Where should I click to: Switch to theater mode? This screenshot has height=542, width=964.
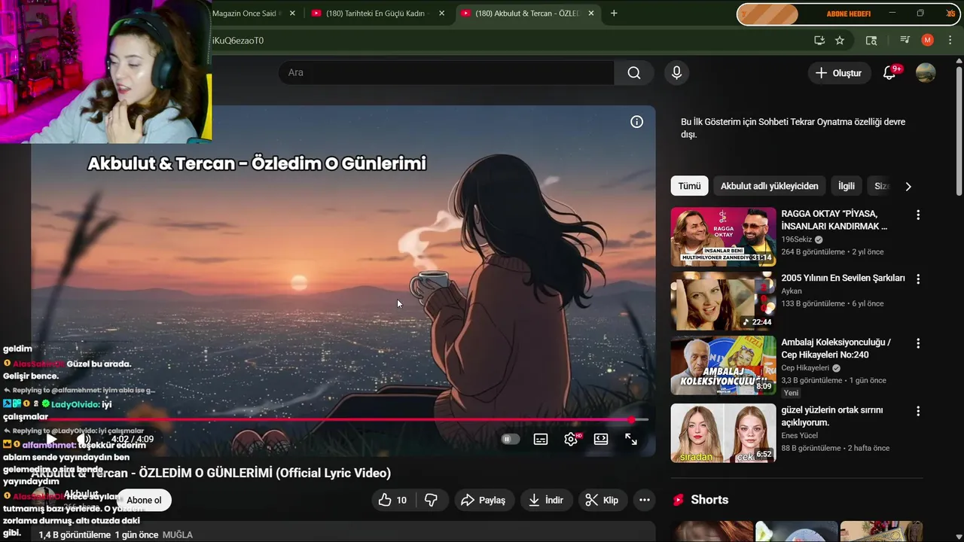(601, 439)
